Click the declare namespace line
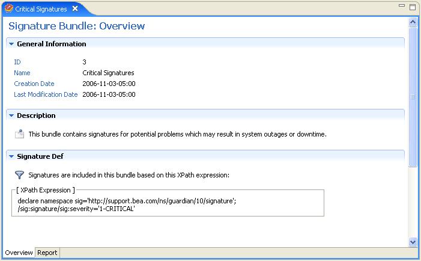 tap(127, 201)
